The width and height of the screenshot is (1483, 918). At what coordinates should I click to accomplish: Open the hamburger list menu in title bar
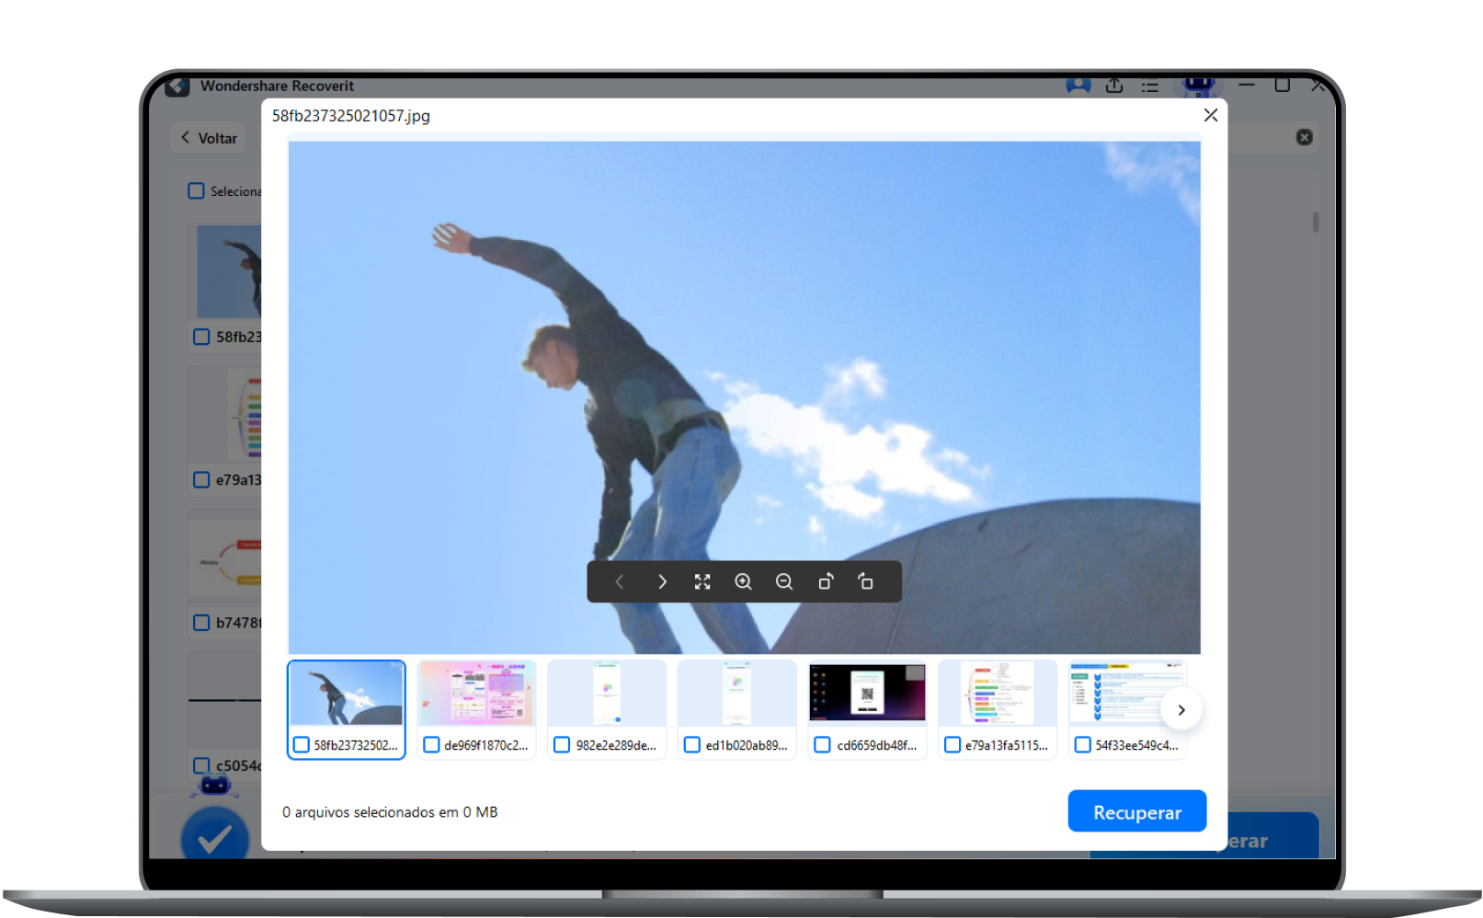(1150, 86)
